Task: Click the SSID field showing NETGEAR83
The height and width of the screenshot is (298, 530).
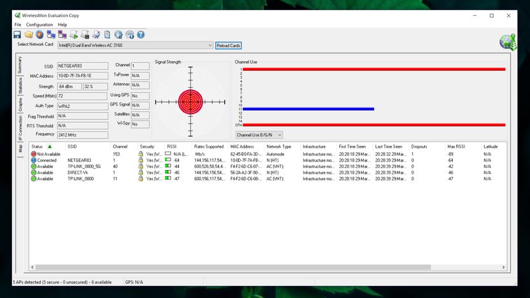Action: [x=82, y=66]
